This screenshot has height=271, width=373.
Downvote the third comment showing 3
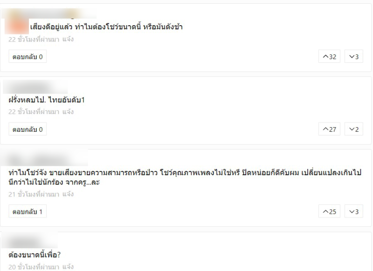click(354, 211)
